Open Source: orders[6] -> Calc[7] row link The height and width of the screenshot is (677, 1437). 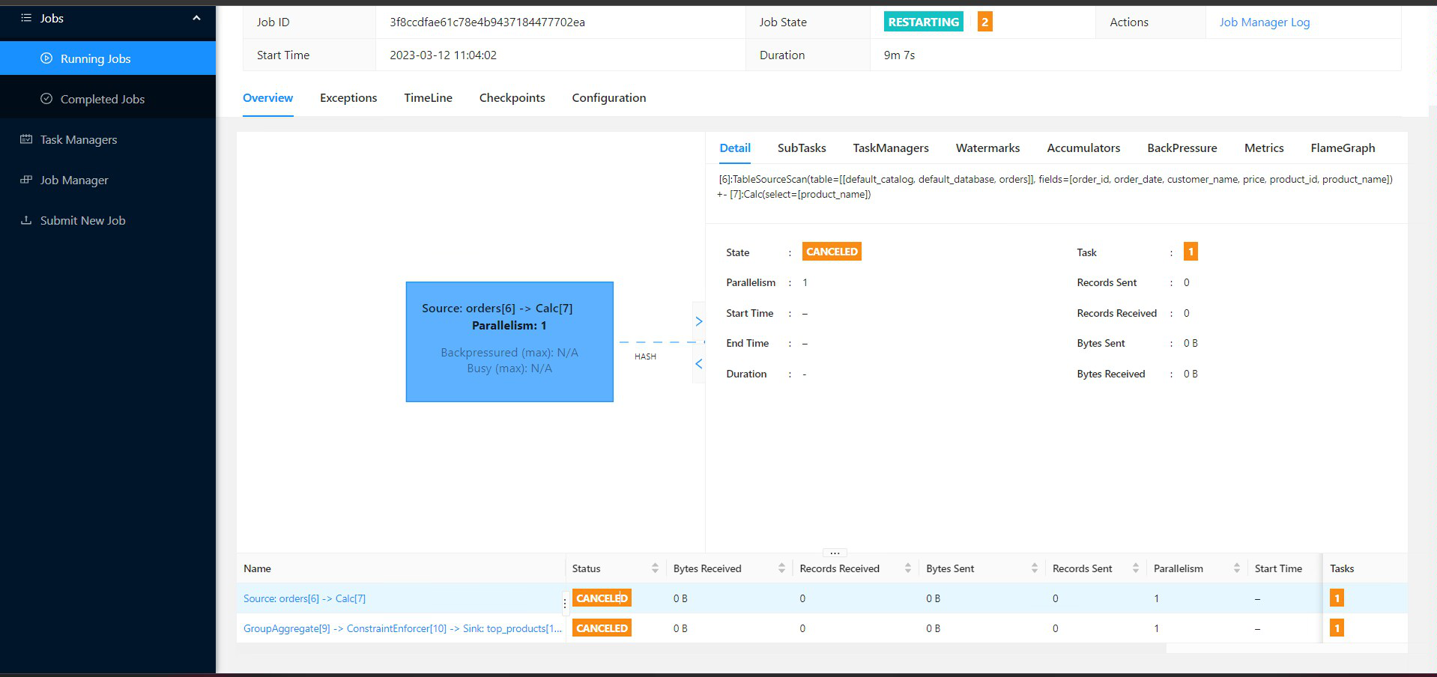304,598
